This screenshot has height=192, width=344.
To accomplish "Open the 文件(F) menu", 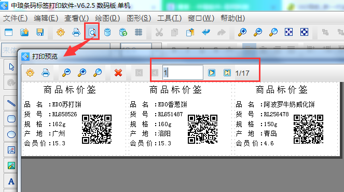I will click(15, 18).
